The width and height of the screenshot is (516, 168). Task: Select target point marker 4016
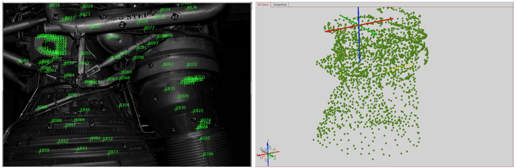49,6
